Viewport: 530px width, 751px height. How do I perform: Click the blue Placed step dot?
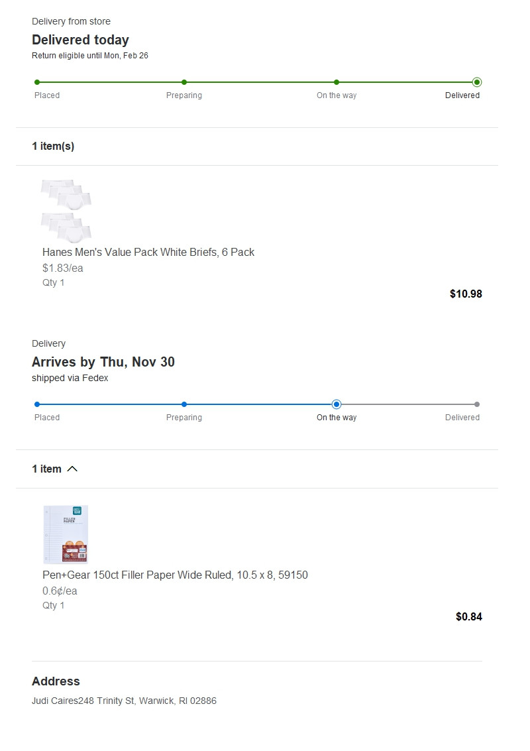point(37,404)
